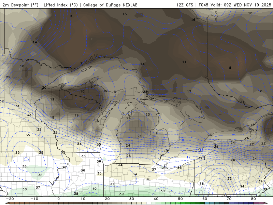
Task: Click the blue contour label '21'
Action: tap(234, 135)
